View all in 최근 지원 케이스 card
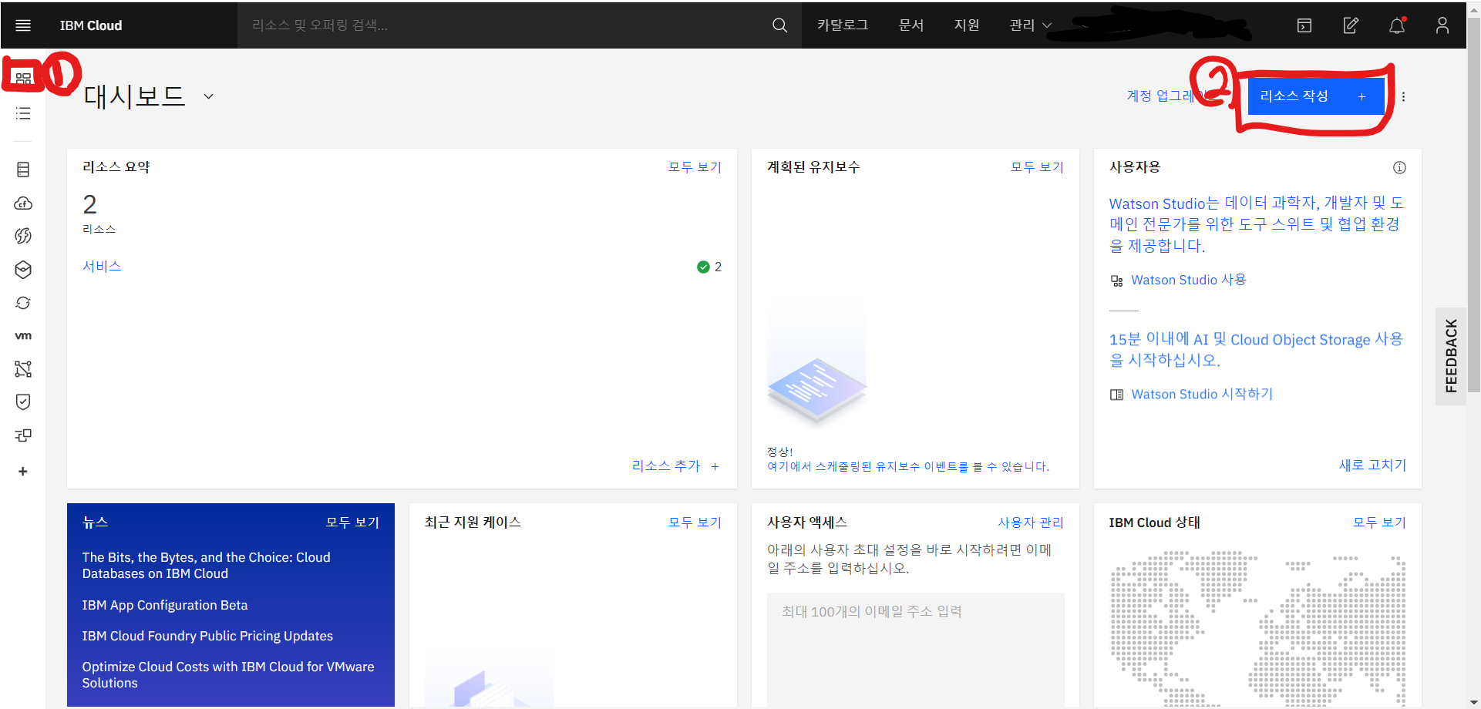 tap(695, 523)
